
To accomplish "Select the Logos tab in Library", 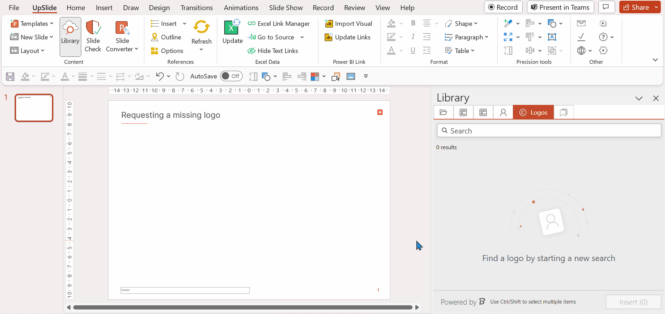I will tap(533, 112).
